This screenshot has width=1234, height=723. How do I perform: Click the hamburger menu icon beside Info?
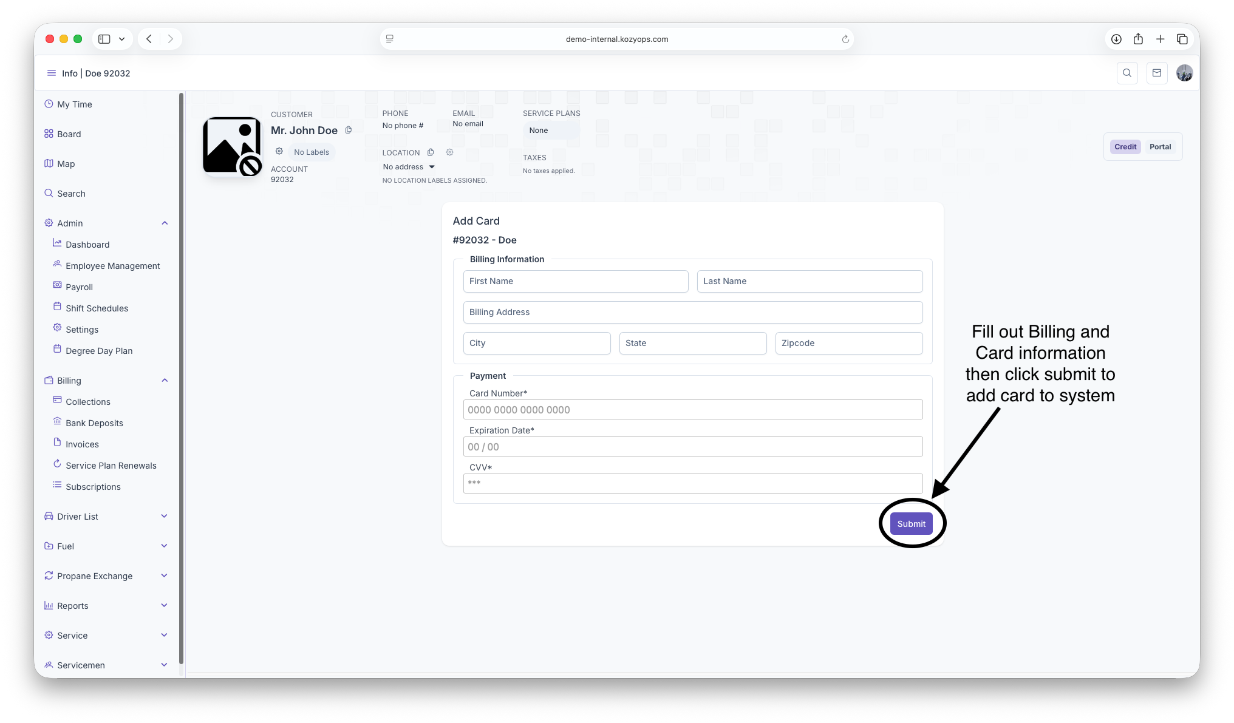click(x=52, y=73)
